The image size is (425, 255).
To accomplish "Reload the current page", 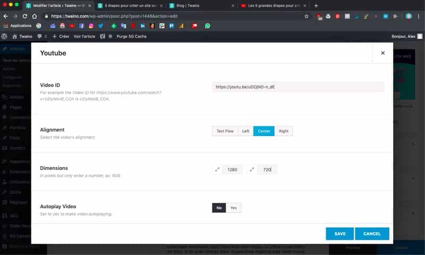I will point(24,16).
